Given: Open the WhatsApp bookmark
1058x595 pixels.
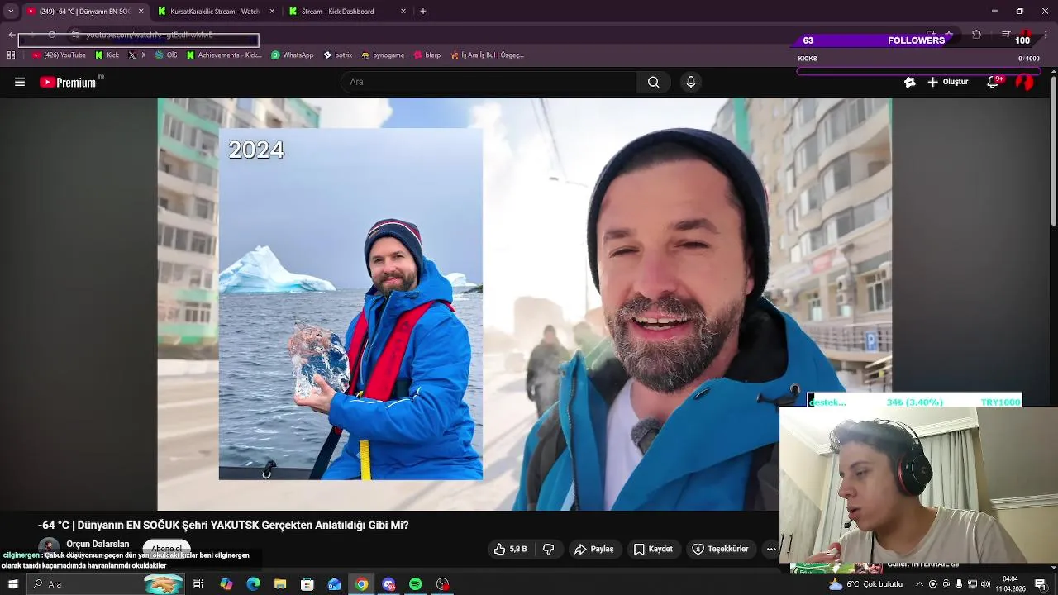Looking at the screenshot, I should click(x=293, y=55).
